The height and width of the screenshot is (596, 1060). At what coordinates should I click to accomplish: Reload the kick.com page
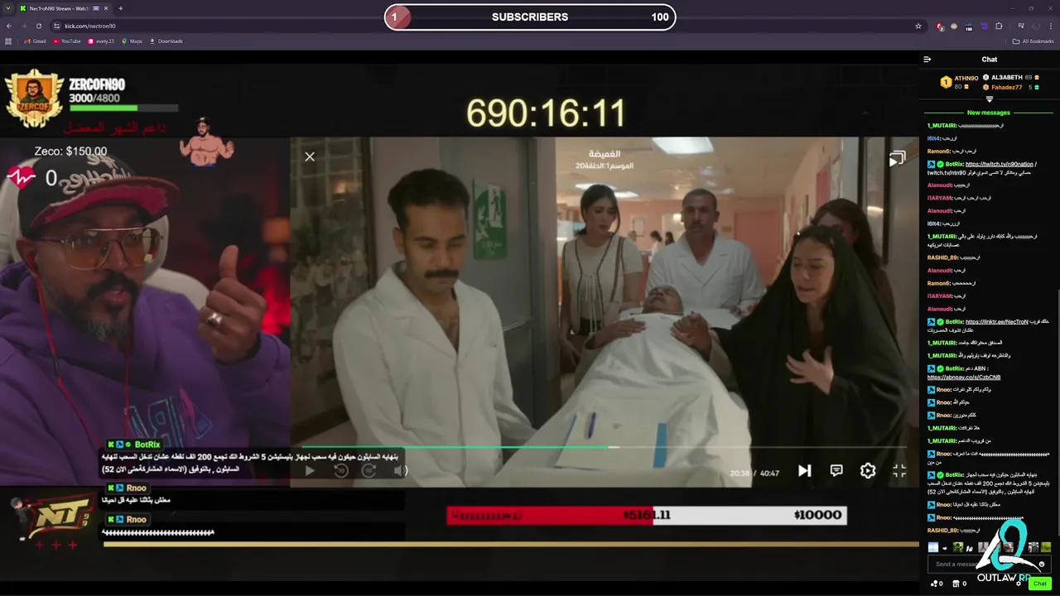coord(38,26)
